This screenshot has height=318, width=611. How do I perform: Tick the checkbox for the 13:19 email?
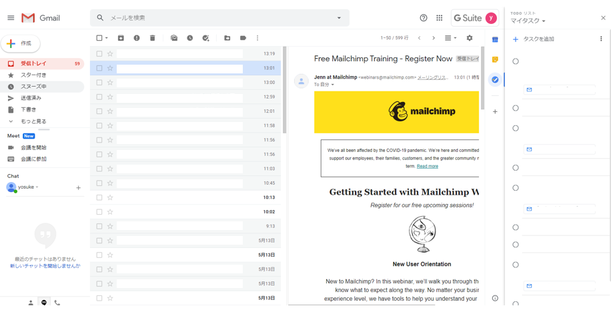click(x=99, y=54)
